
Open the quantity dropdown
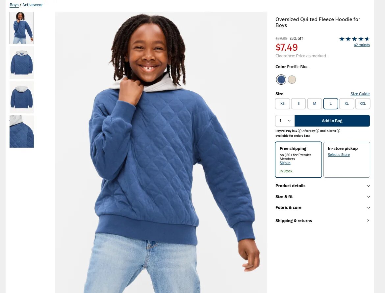pyautogui.click(x=285, y=121)
